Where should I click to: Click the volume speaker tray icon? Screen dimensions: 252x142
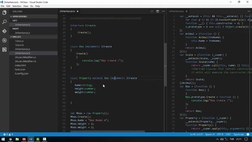(x=222, y=139)
